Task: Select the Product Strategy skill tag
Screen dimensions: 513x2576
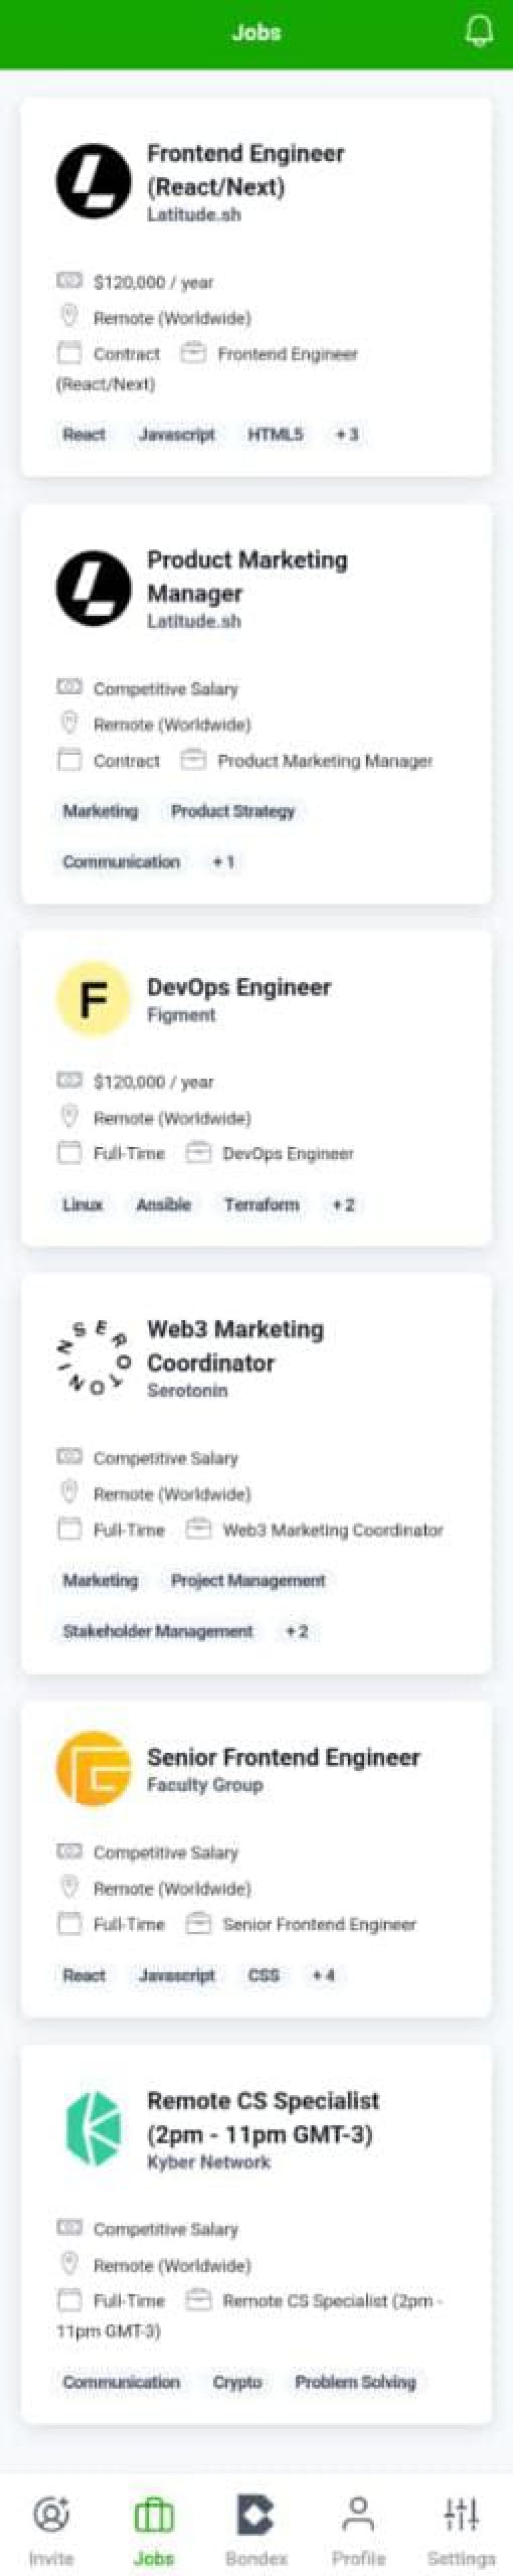Action: [233, 811]
